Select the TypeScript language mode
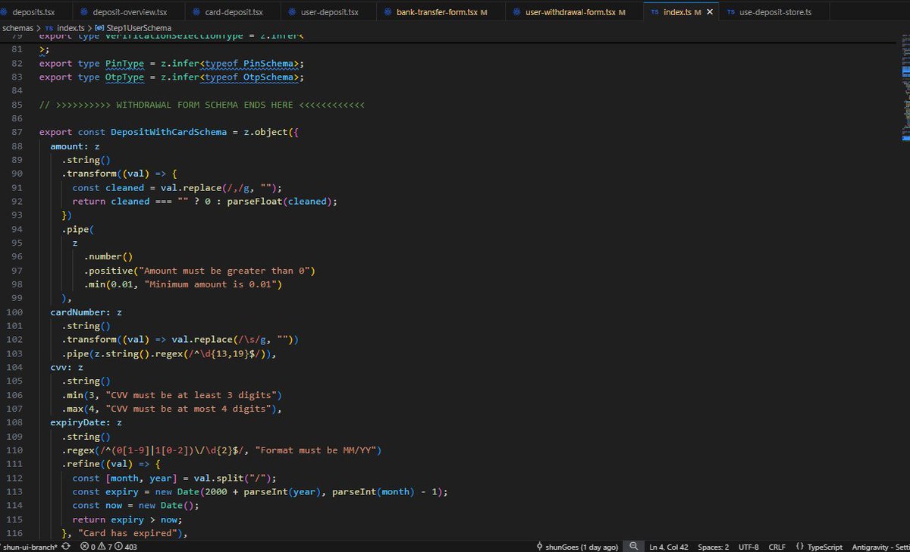The image size is (910, 552). [x=825, y=546]
